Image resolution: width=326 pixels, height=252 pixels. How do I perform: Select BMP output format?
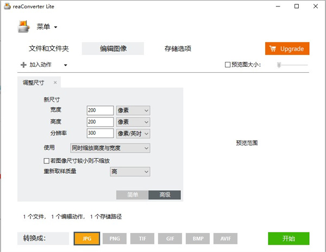point(198,238)
